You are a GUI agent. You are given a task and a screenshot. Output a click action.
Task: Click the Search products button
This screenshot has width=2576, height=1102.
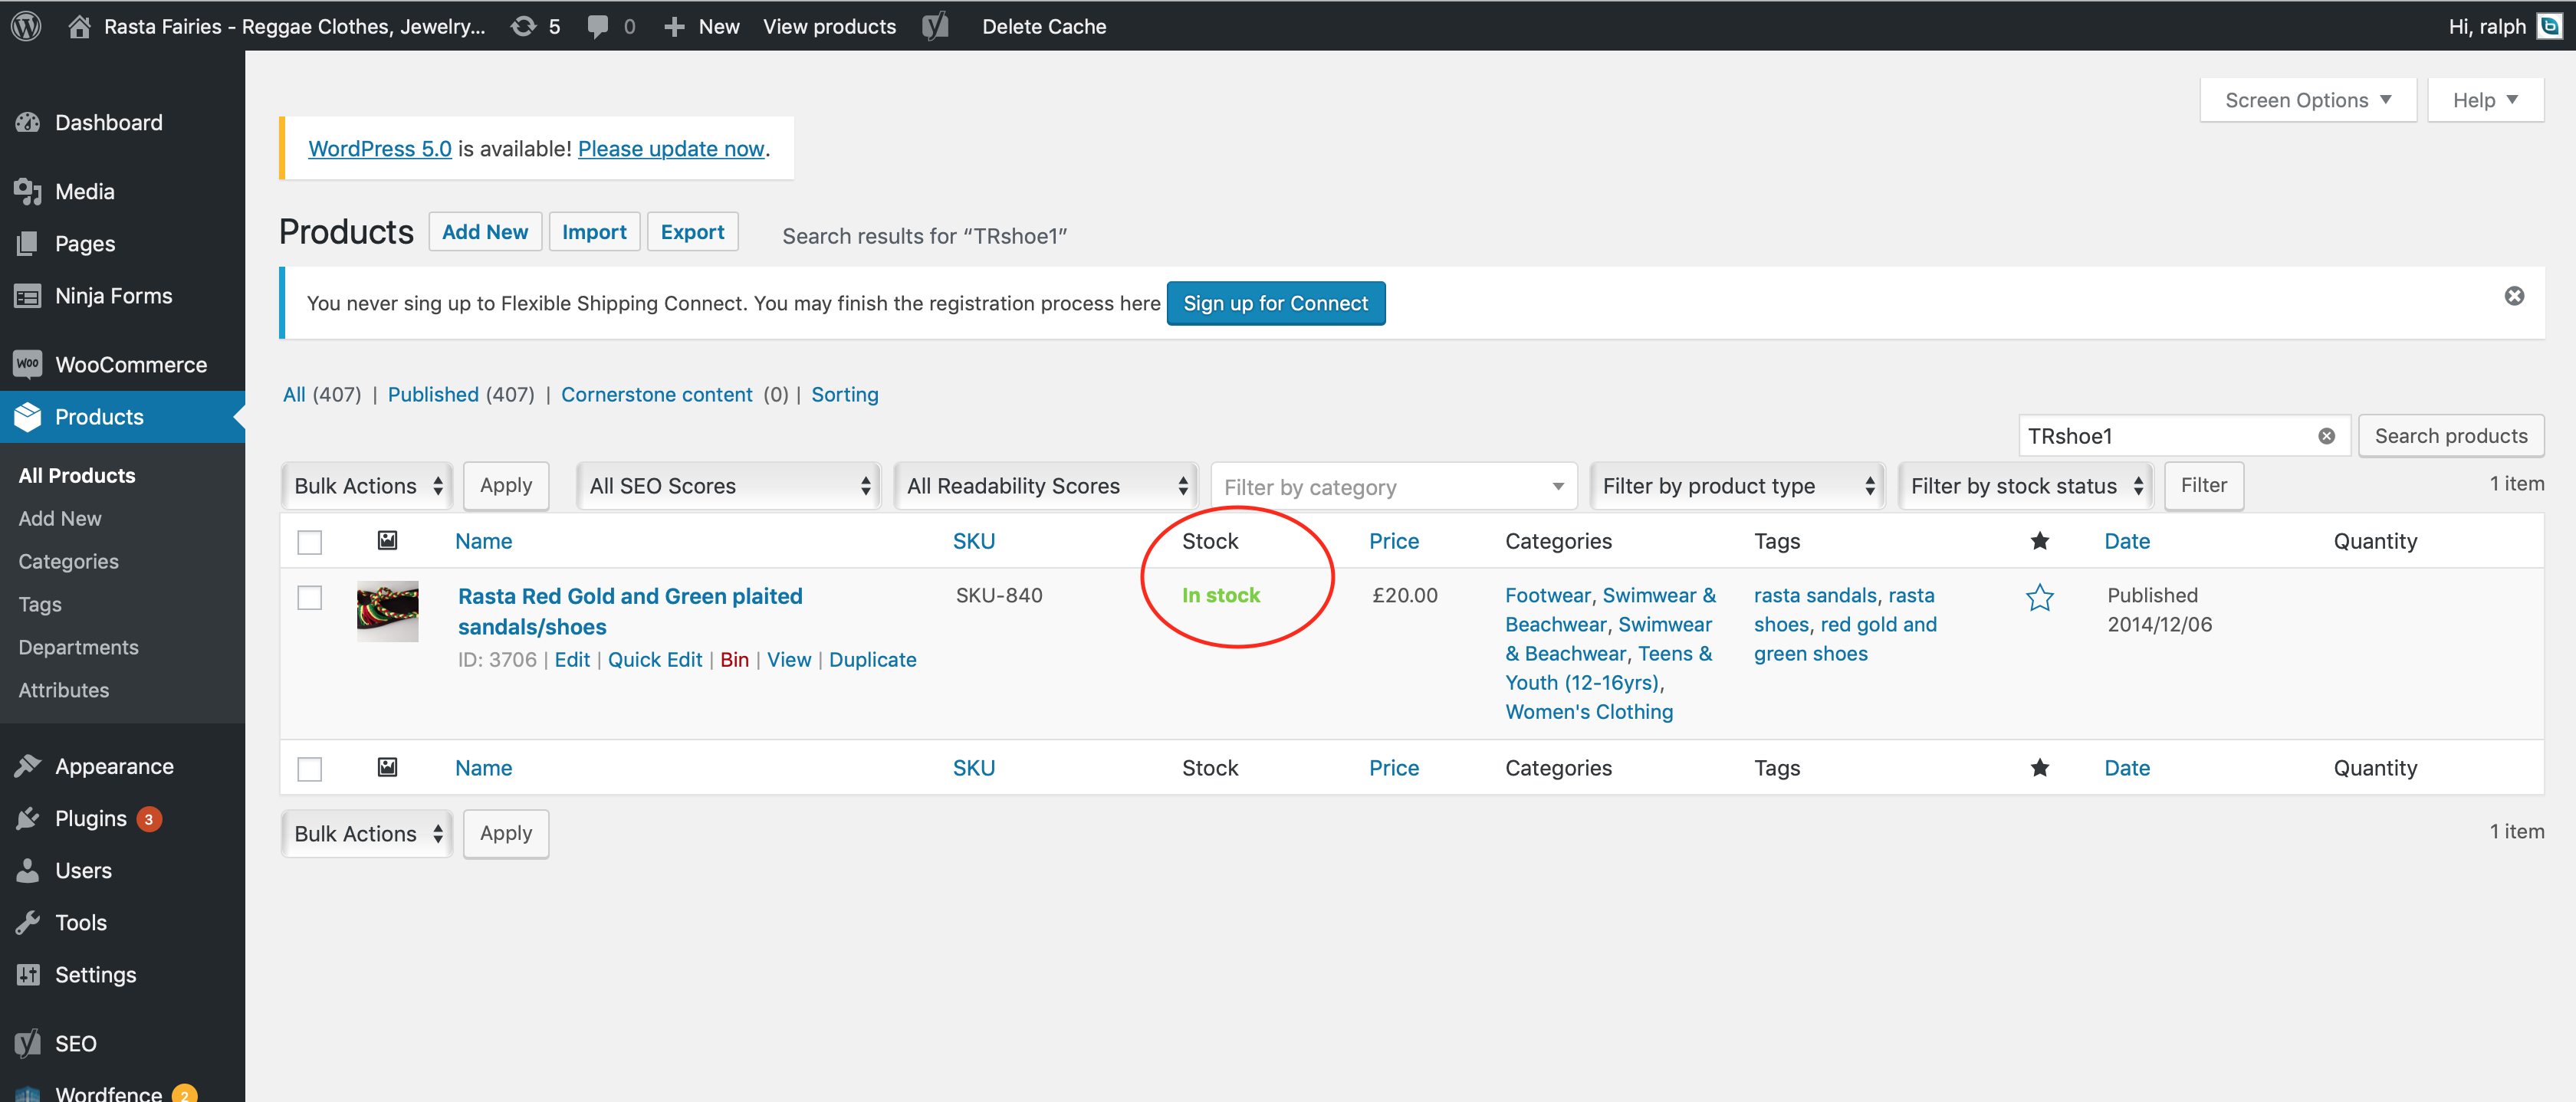pos(2451,436)
